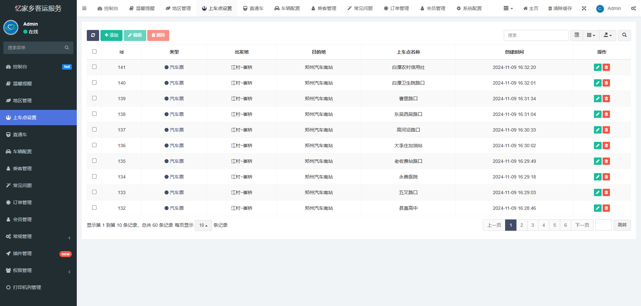641x306 pixels.
Task: Go to page 3 in pagination
Action: [532, 225]
